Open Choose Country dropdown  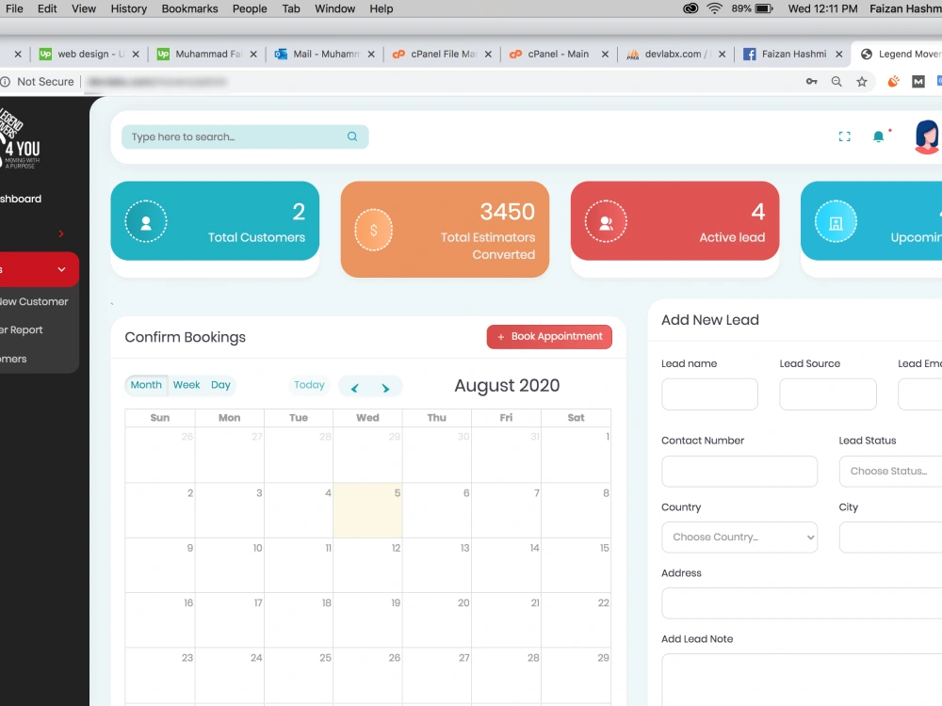coord(739,537)
